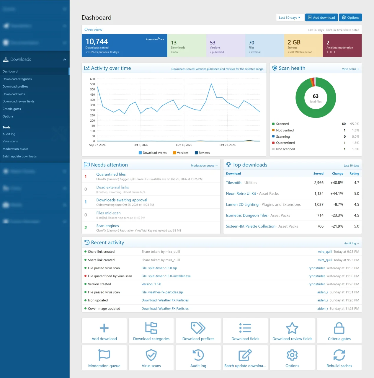
Task: Click the Top downloads trophy icon
Action: click(228, 165)
